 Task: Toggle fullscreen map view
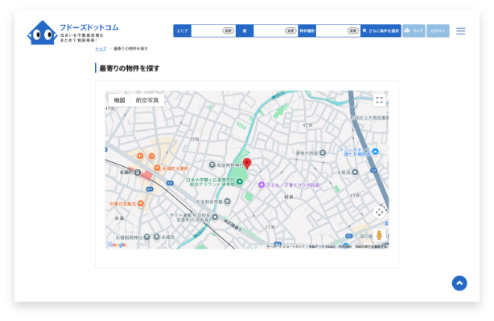tap(379, 100)
